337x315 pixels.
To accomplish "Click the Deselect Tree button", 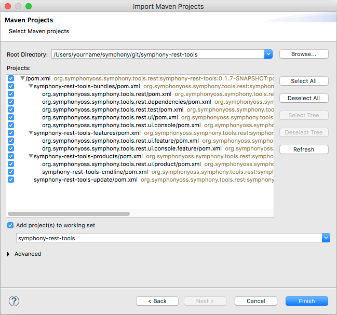I will (x=304, y=132).
